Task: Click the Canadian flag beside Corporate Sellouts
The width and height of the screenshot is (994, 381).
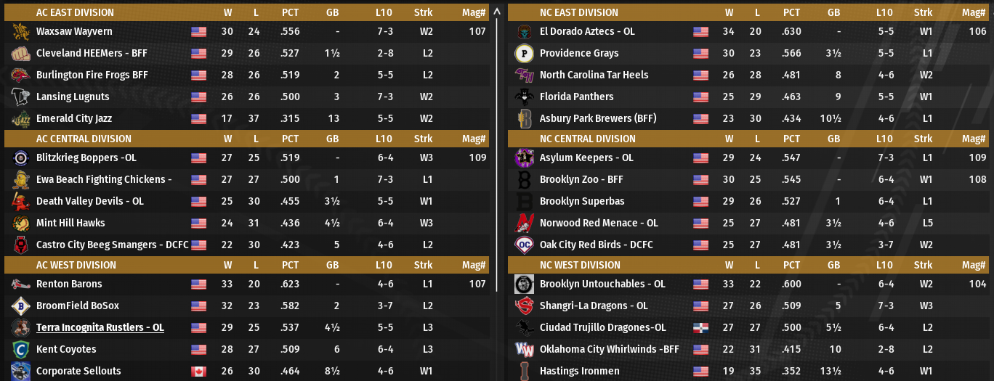Action: click(x=198, y=372)
